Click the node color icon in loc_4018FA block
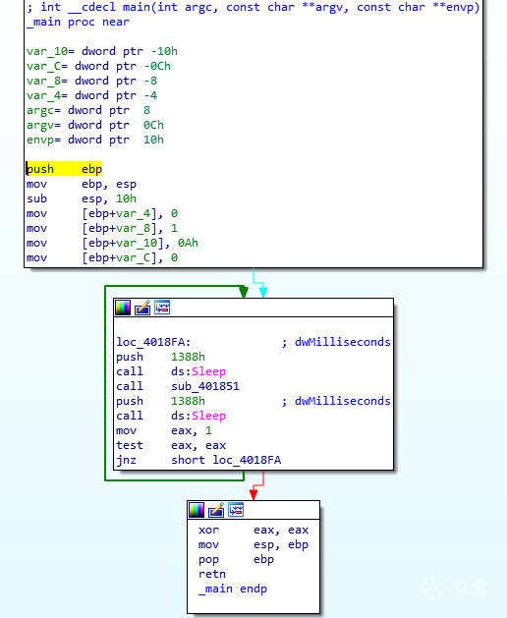The height and width of the screenshot is (618, 507). [123, 308]
